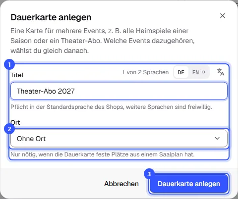Switch title language to DE
Image resolution: width=238 pixels, height=199 pixels.
pyautogui.click(x=181, y=72)
